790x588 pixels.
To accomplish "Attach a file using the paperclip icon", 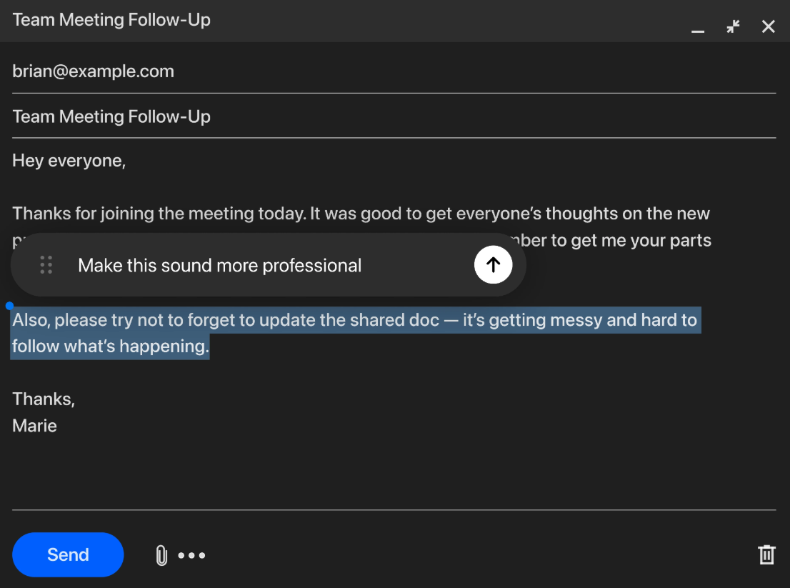I will pos(161,555).
